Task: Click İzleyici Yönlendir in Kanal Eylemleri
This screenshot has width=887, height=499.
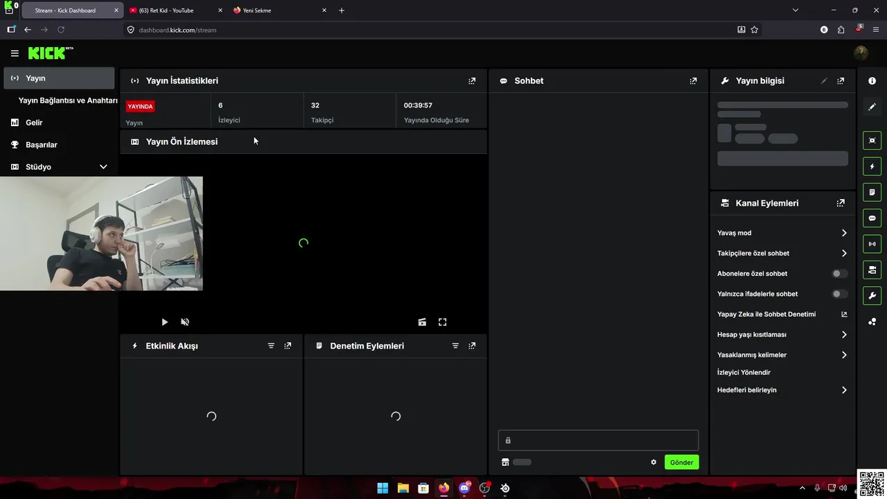Action: (744, 372)
